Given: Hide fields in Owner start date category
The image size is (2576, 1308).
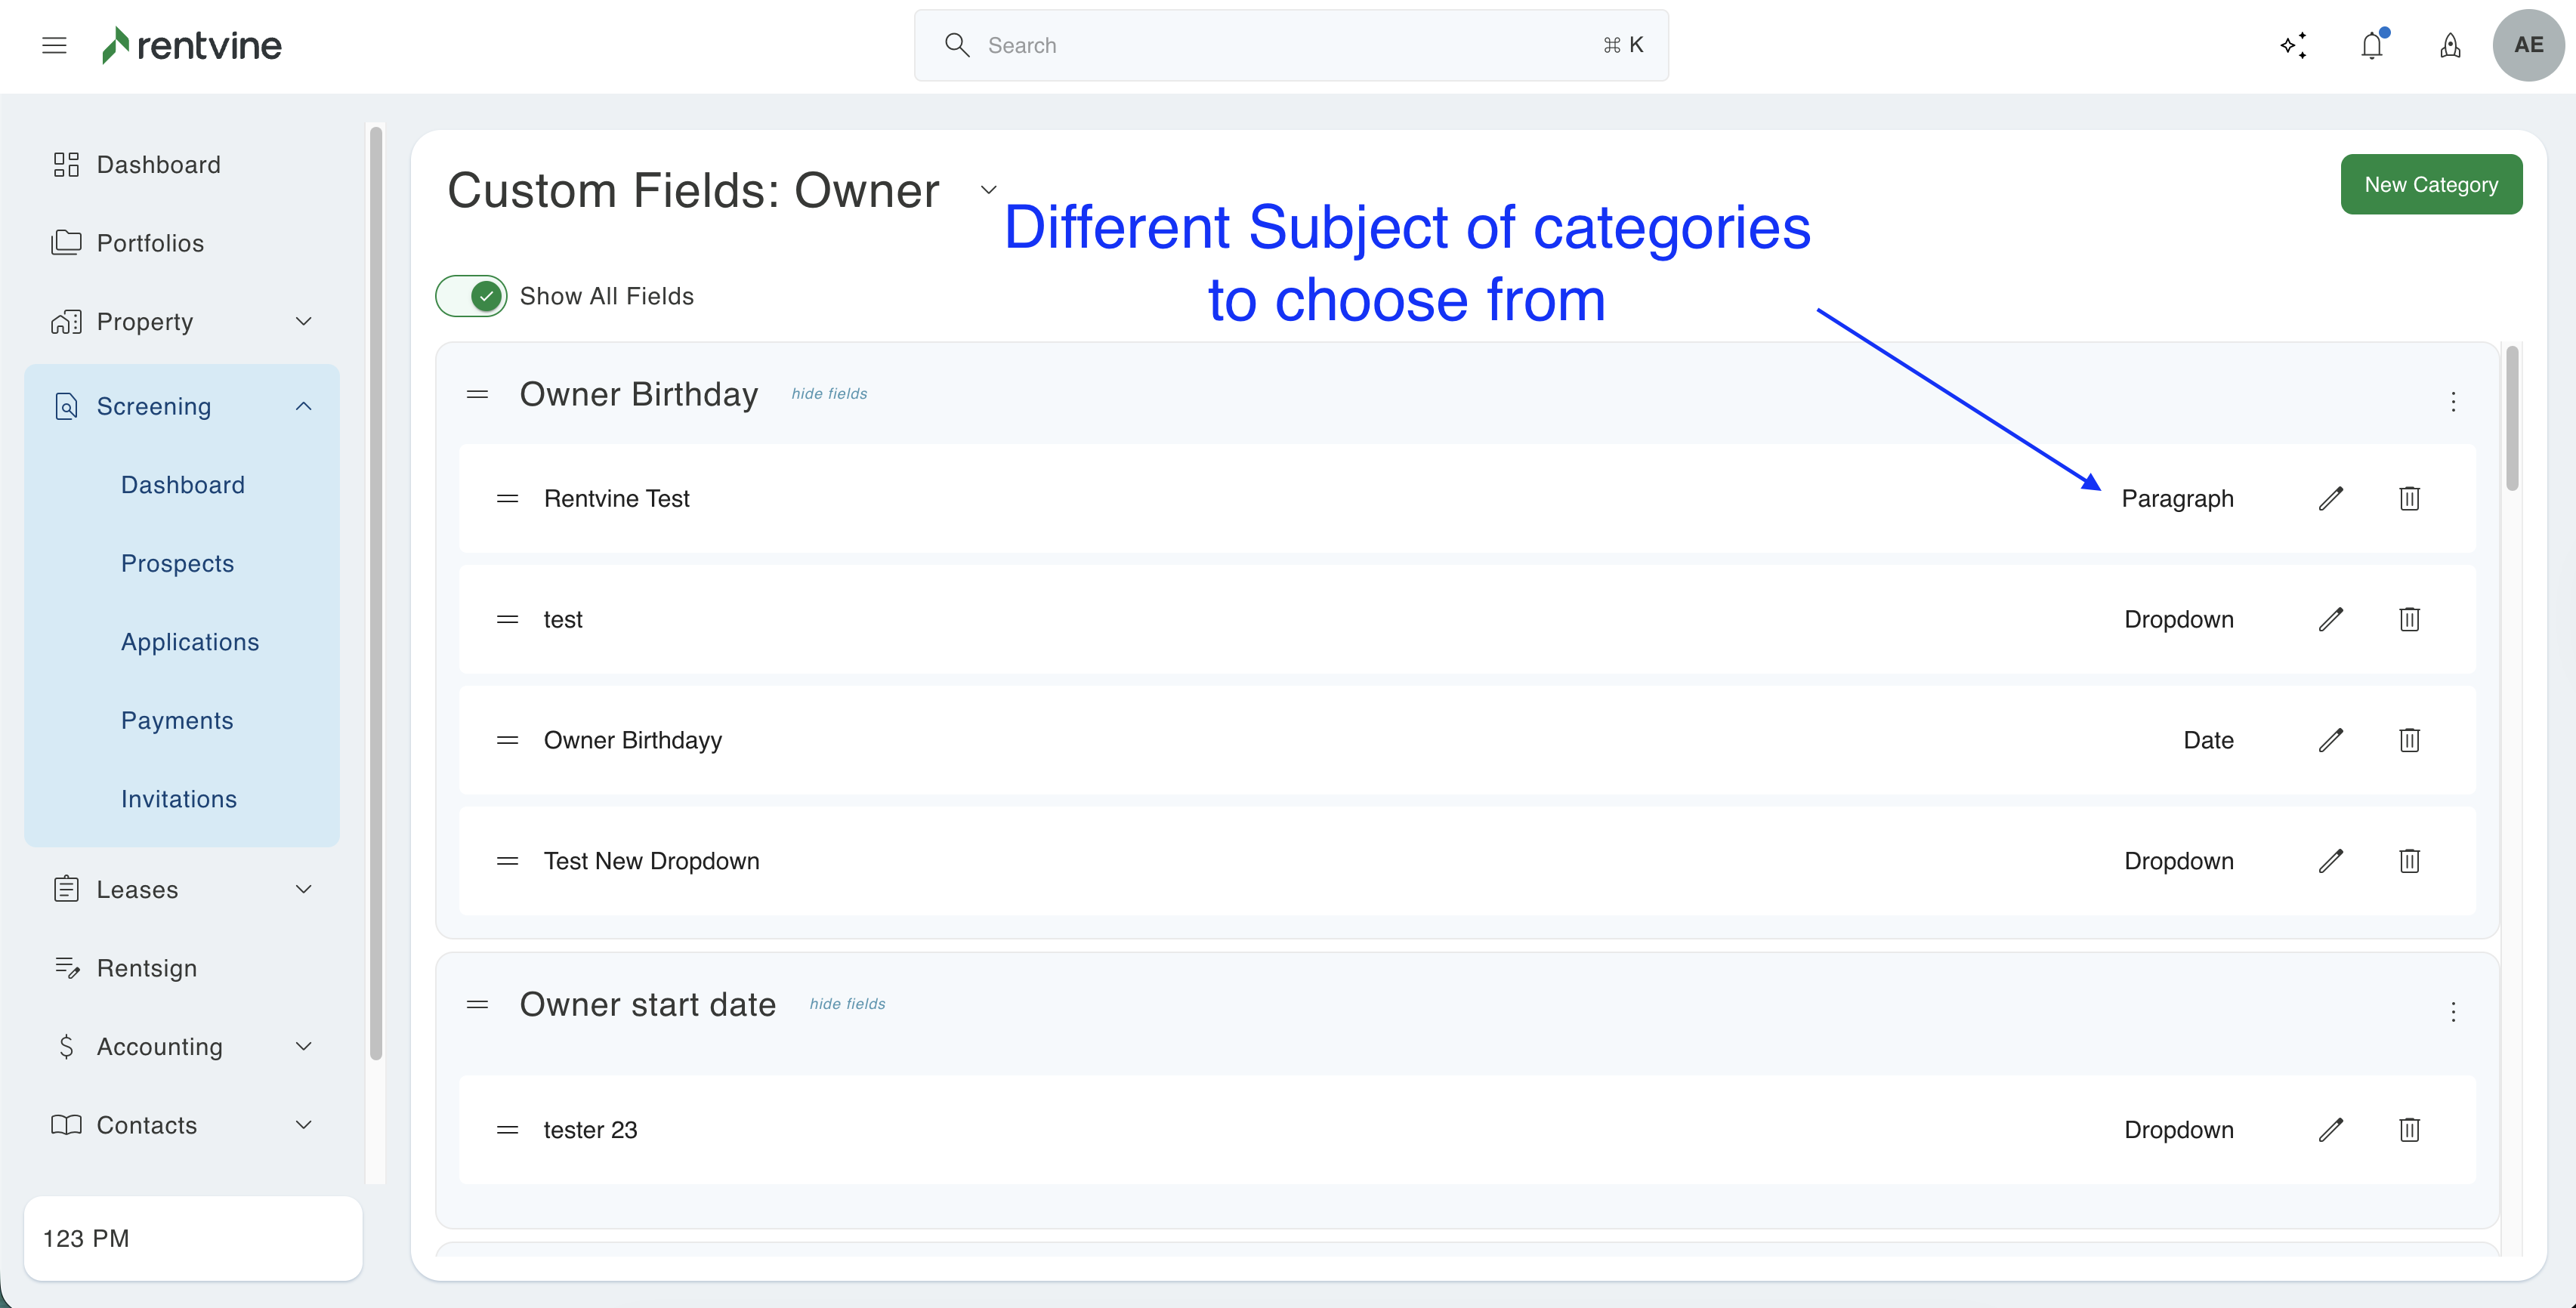Looking at the screenshot, I should click(847, 1004).
